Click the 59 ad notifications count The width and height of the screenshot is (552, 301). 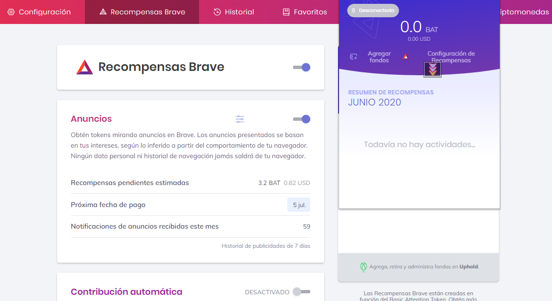coord(306,226)
